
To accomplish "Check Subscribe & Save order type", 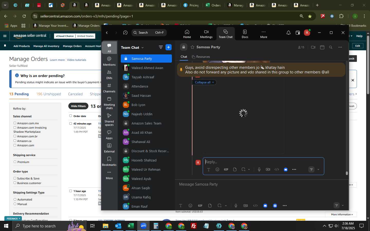I will tap(15, 178).
